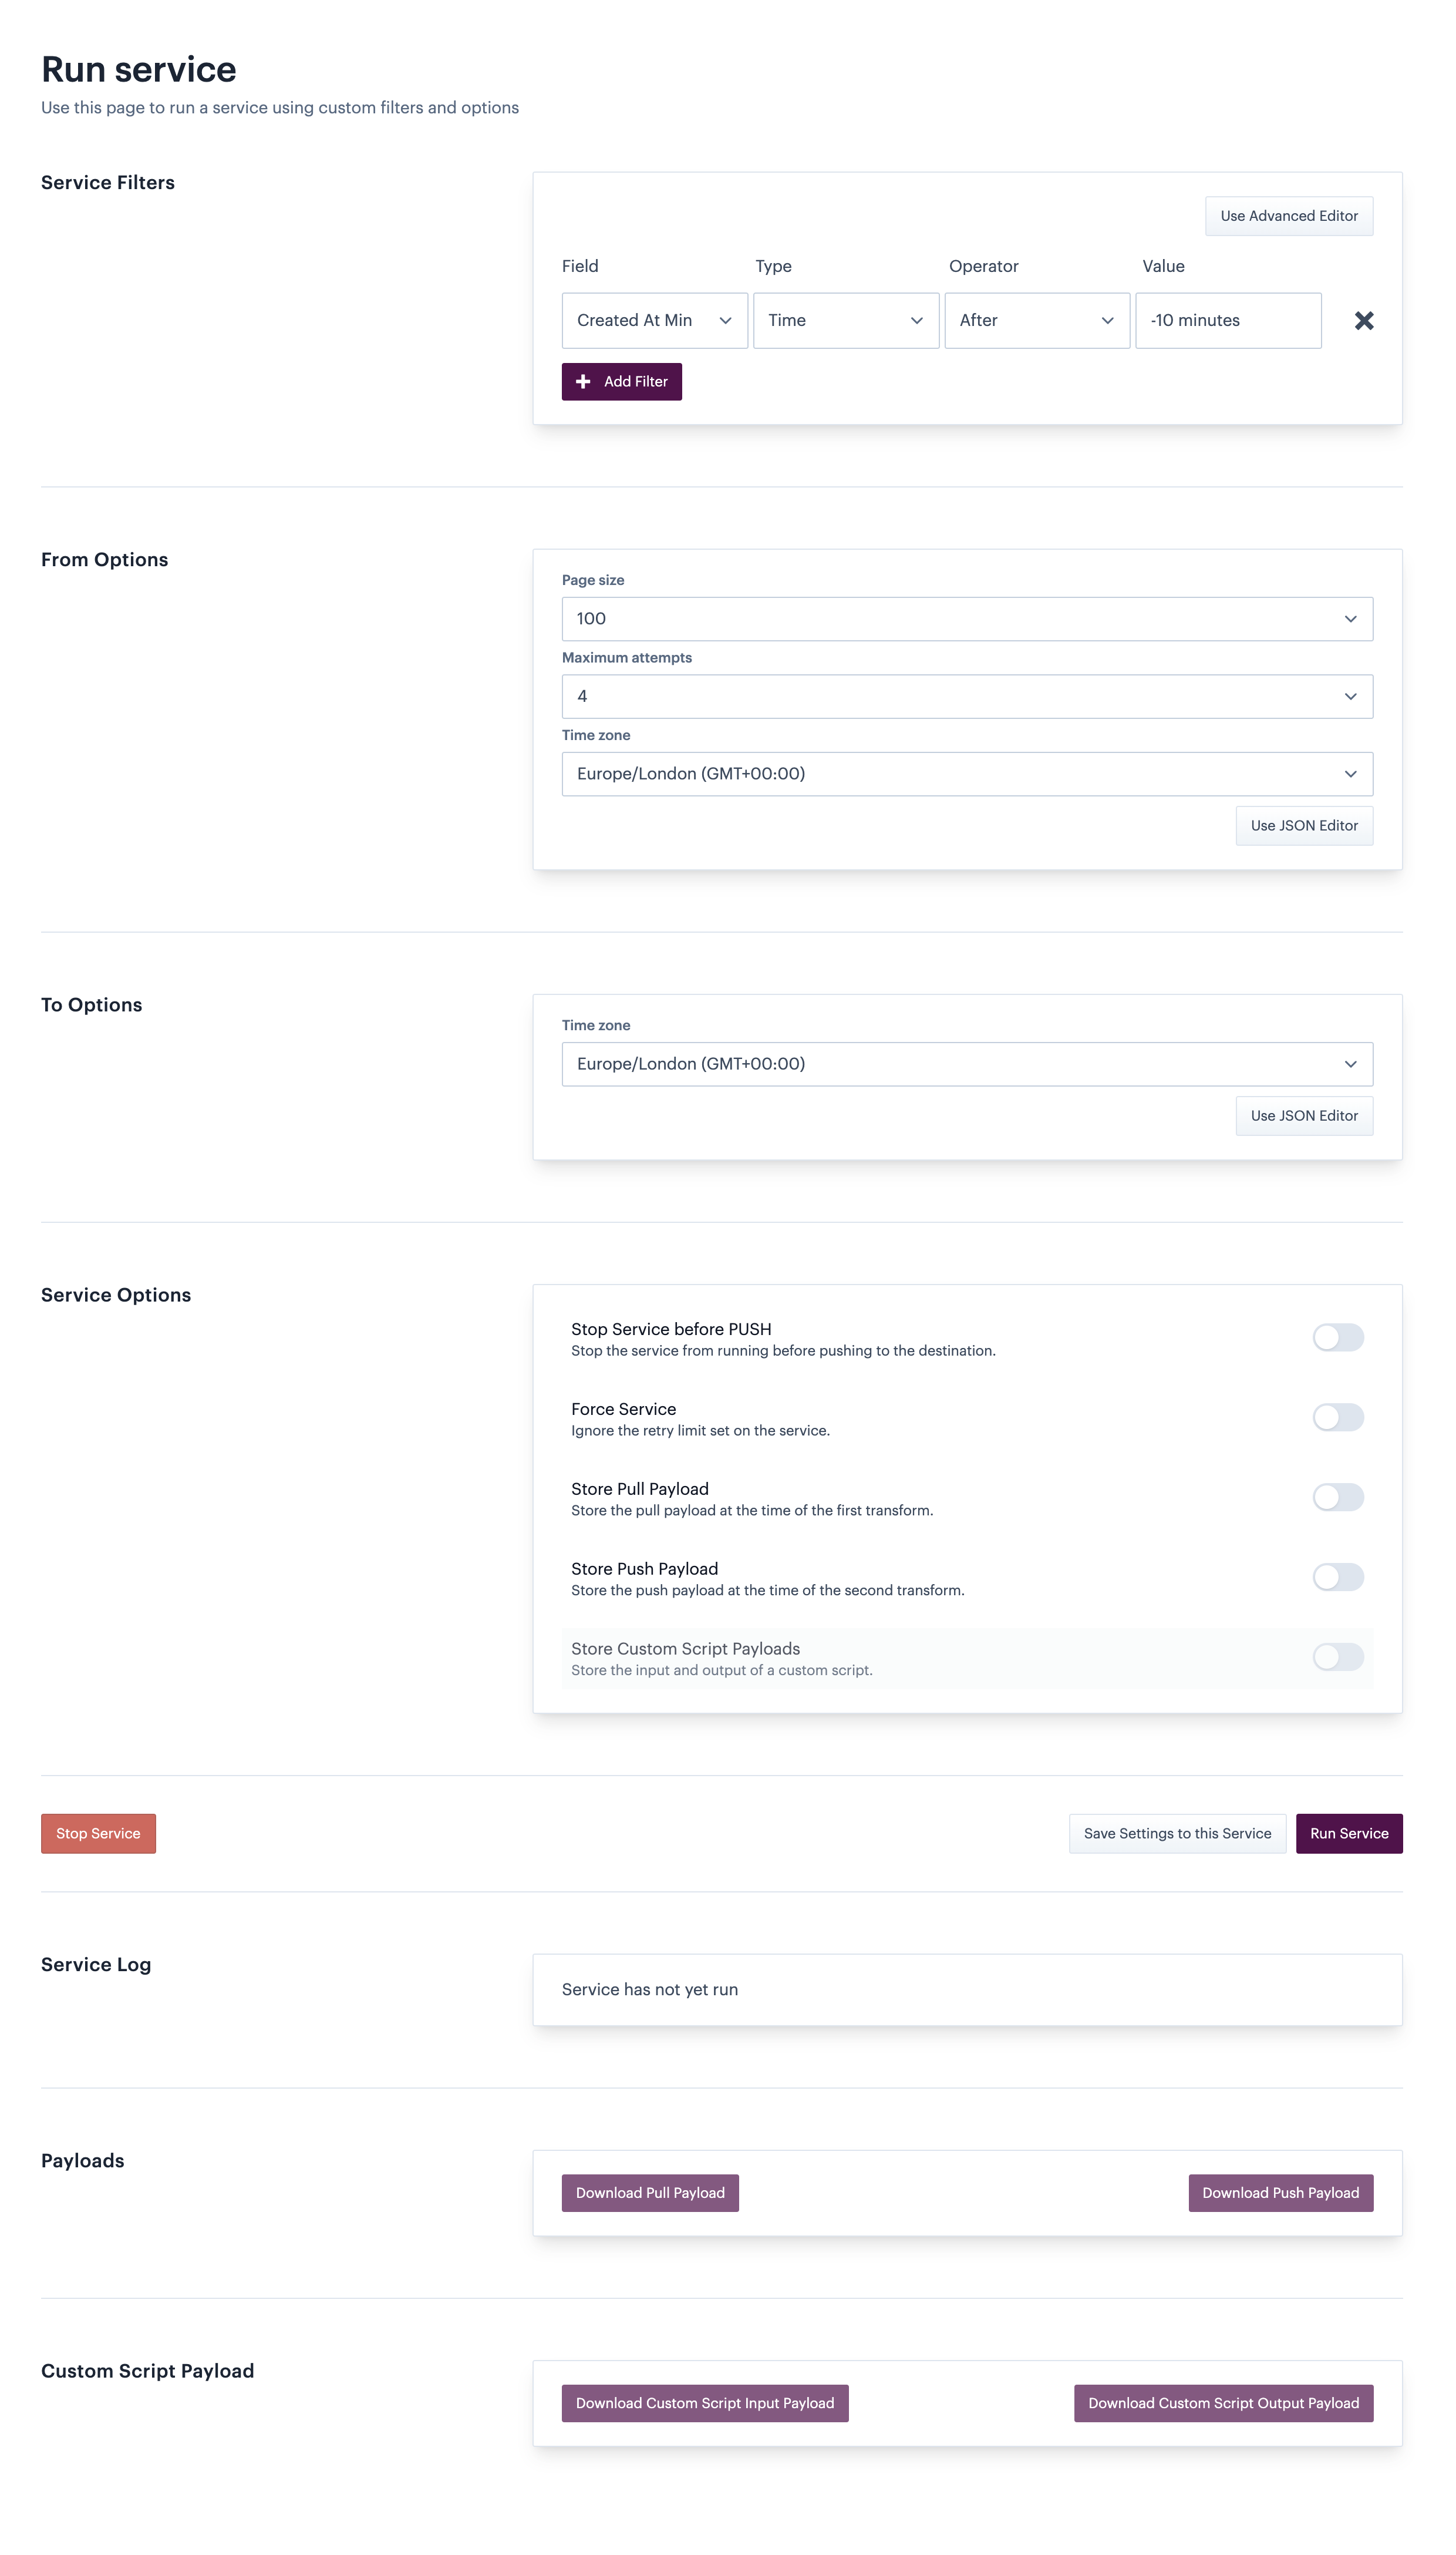Download the Push Payload
Viewport: 1456px width, 2555px height.
[x=1280, y=2193]
